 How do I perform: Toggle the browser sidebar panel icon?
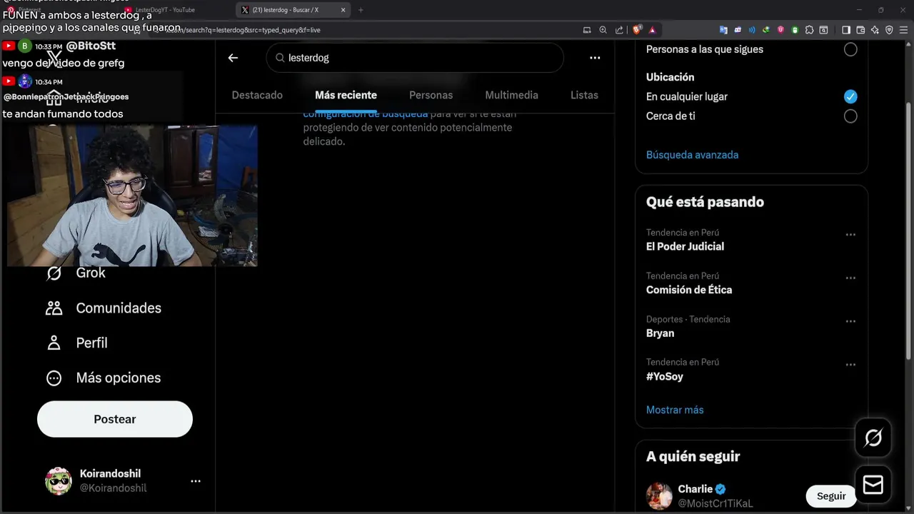(846, 30)
